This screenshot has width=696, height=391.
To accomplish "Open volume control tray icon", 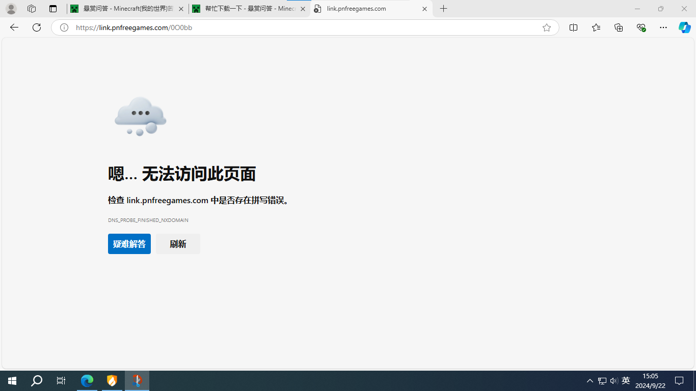I will [613, 381].
